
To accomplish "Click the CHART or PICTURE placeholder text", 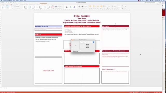I will [x=49, y=71].
